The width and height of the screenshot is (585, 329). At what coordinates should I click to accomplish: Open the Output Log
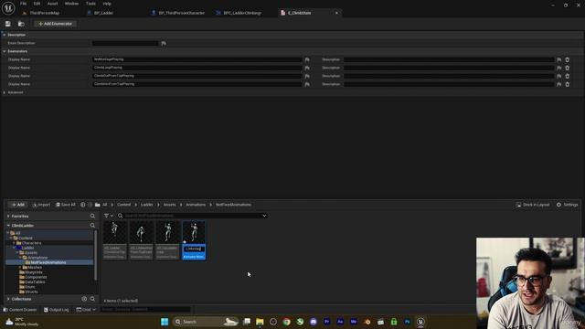(x=57, y=310)
